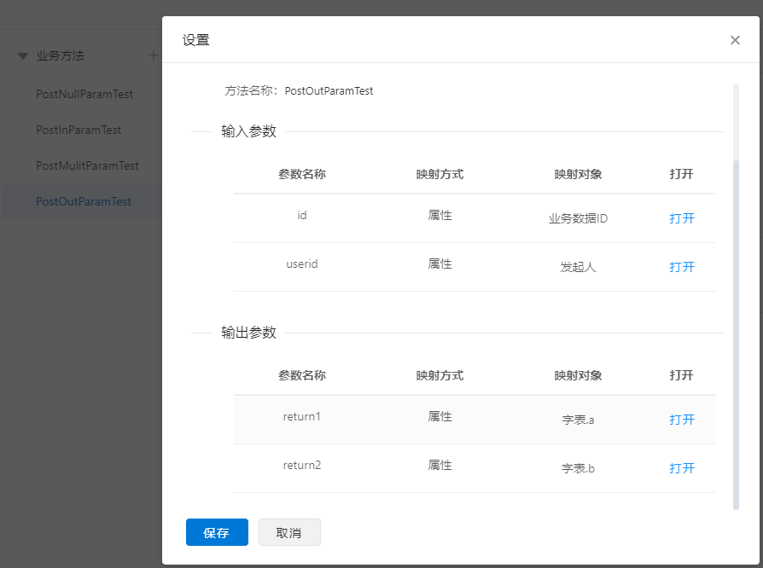Viewport: 763px width, 568px height.
Task: Click the return1 parameter name cell
Action: (x=302, y=417)
